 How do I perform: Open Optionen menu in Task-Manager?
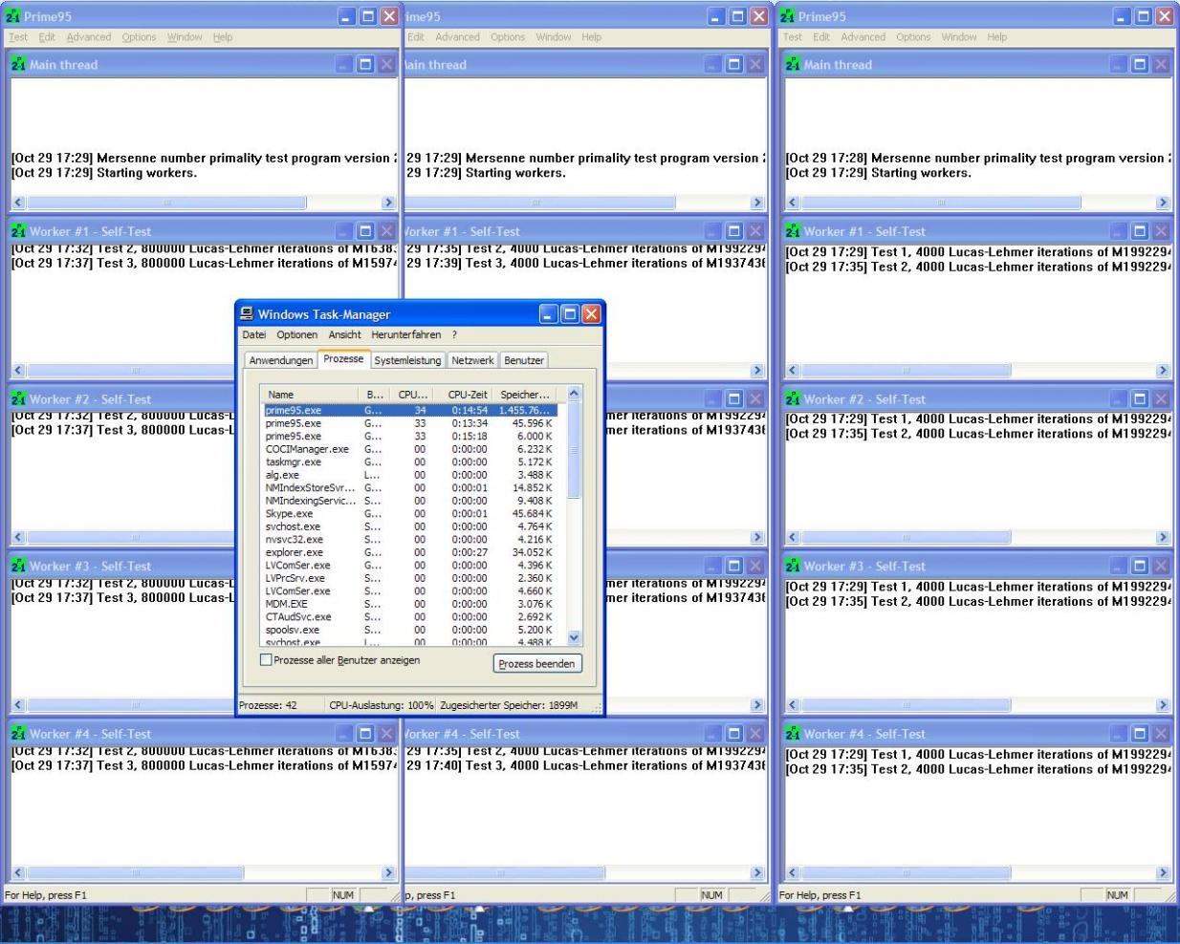(297, 334)
